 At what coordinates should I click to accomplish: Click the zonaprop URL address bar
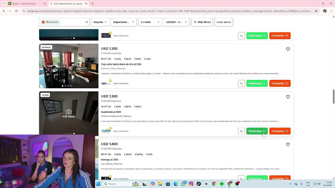169,11
